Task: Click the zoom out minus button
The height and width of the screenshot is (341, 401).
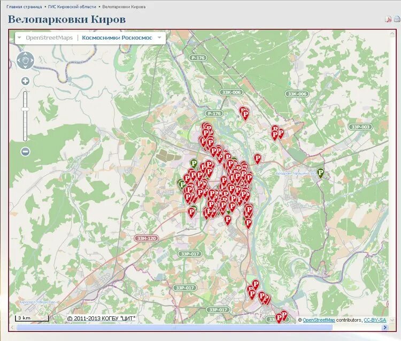Action: pyautogui.click(x=25, y=151)
